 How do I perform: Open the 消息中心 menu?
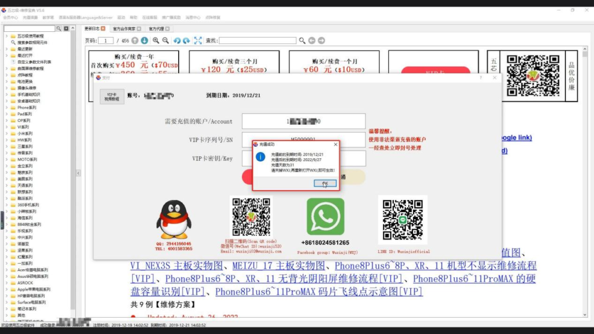click(193, 17)
